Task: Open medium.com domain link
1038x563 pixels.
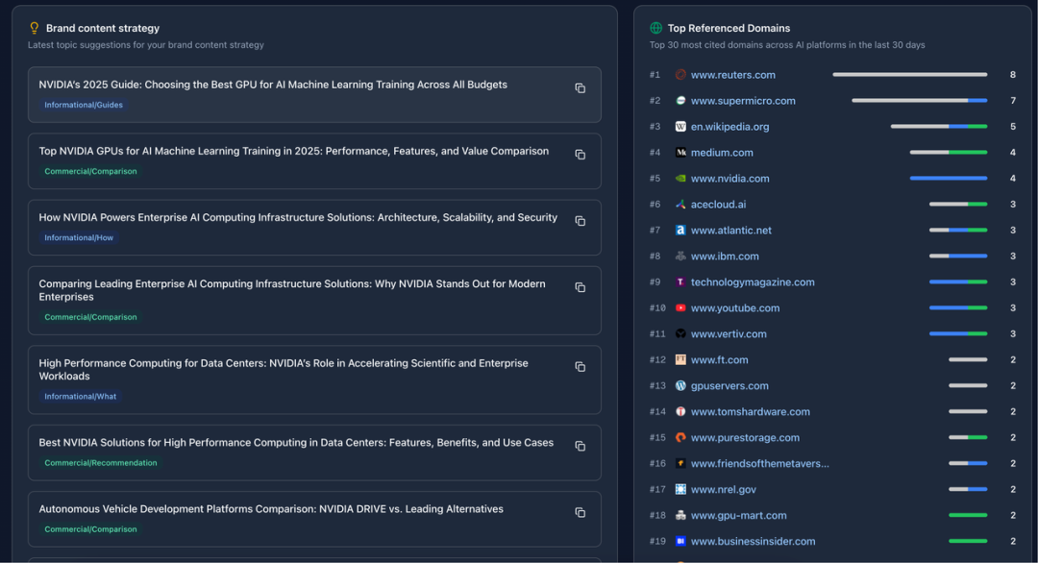Action: click(x=722, y=152)
